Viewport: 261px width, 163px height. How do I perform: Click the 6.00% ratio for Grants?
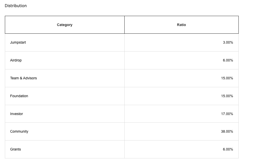[228, 149]
